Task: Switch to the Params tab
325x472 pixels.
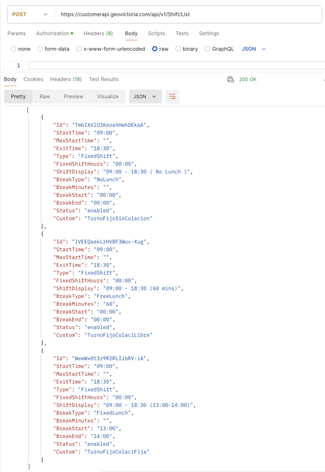Action: (x=17, y=33)
